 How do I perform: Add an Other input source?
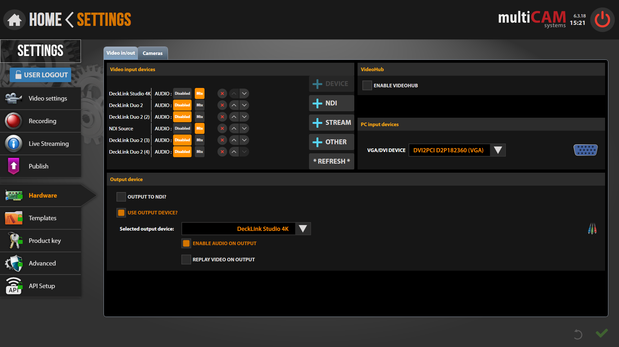[x=331, y=142]
